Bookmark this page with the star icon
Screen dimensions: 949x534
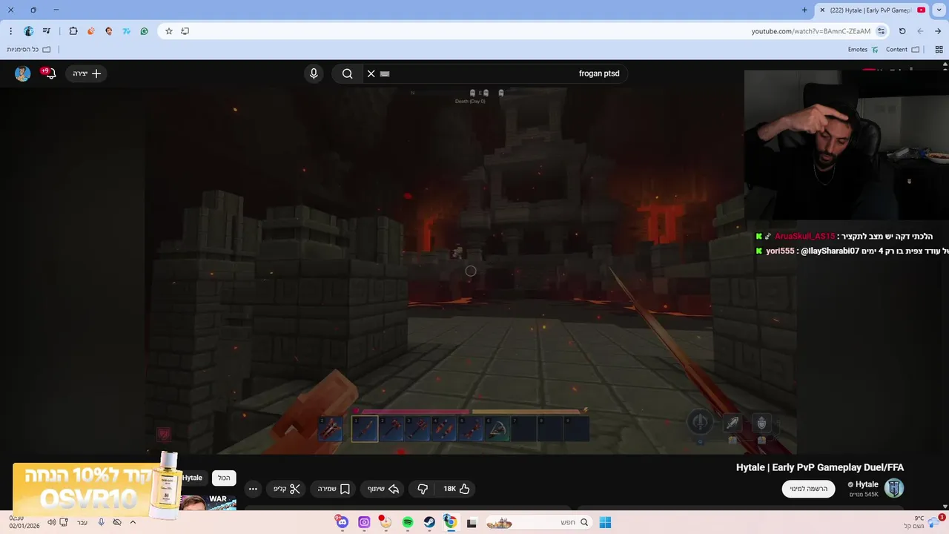169,31
